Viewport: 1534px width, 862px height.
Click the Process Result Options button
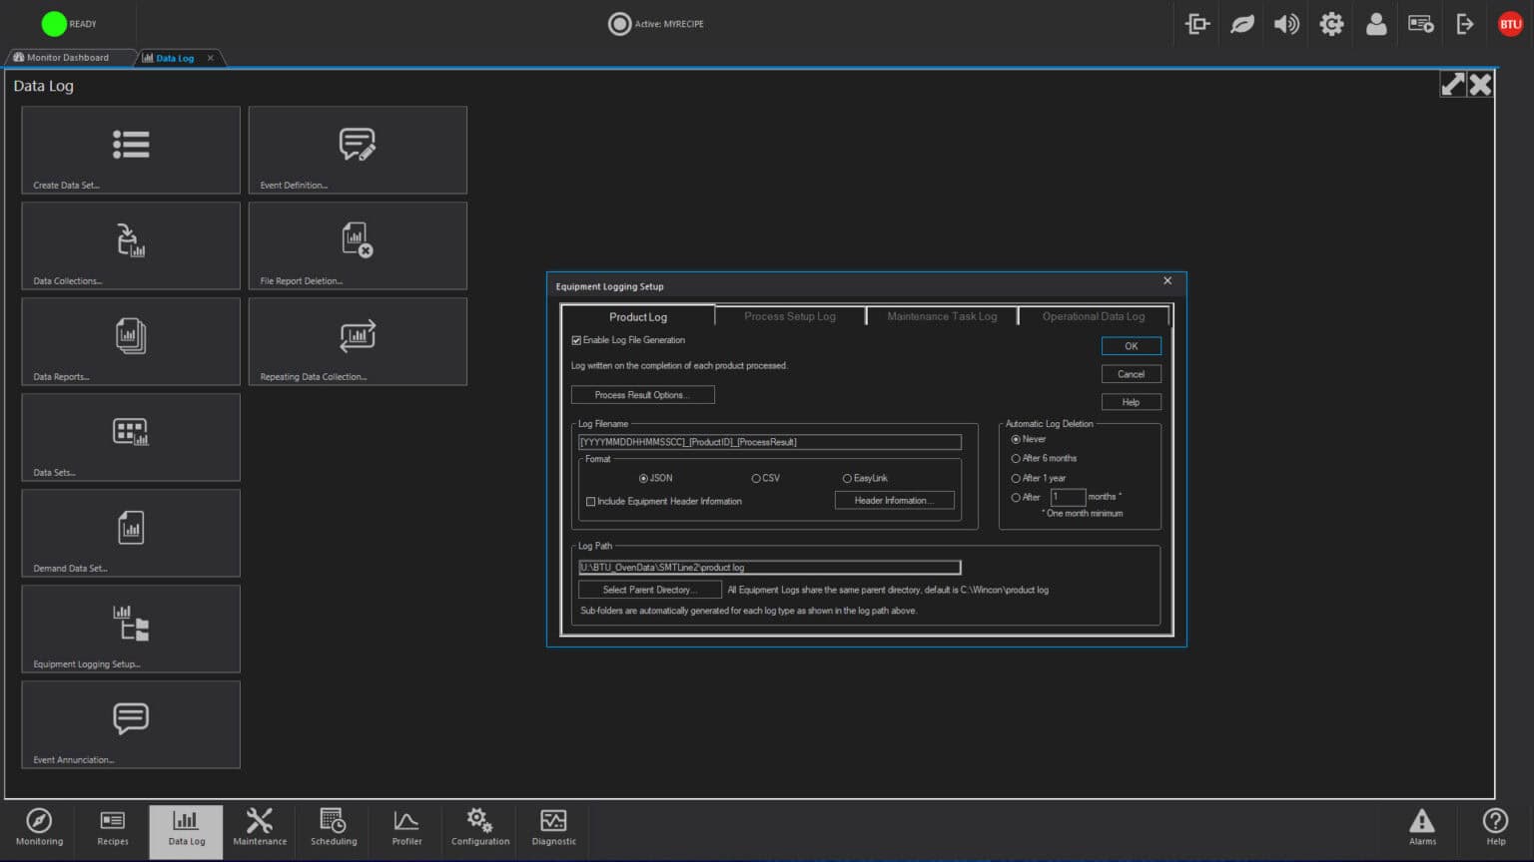642,395
